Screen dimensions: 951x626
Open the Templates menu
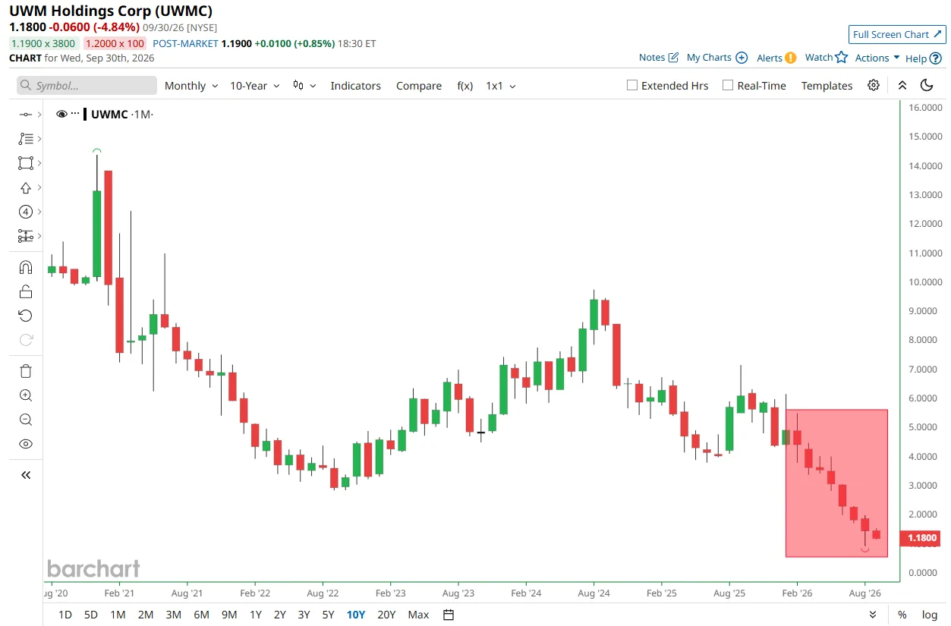(827, 86)
